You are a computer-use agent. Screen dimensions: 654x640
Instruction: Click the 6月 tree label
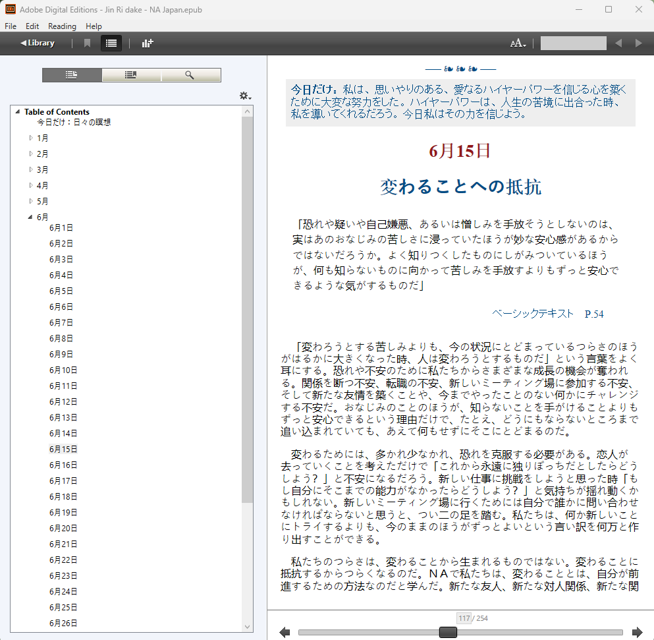coord(42,217)
